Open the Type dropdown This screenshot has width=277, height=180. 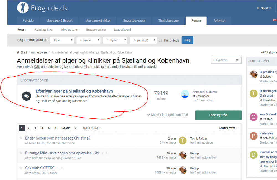pos(62,40)
